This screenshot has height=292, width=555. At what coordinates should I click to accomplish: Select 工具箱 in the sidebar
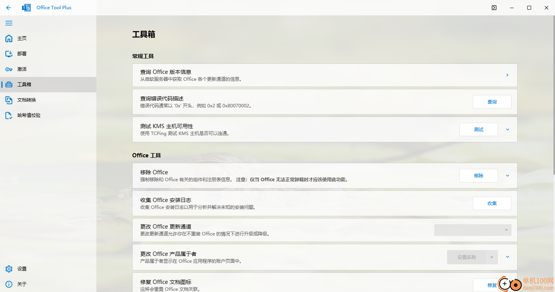coord(48,85)
